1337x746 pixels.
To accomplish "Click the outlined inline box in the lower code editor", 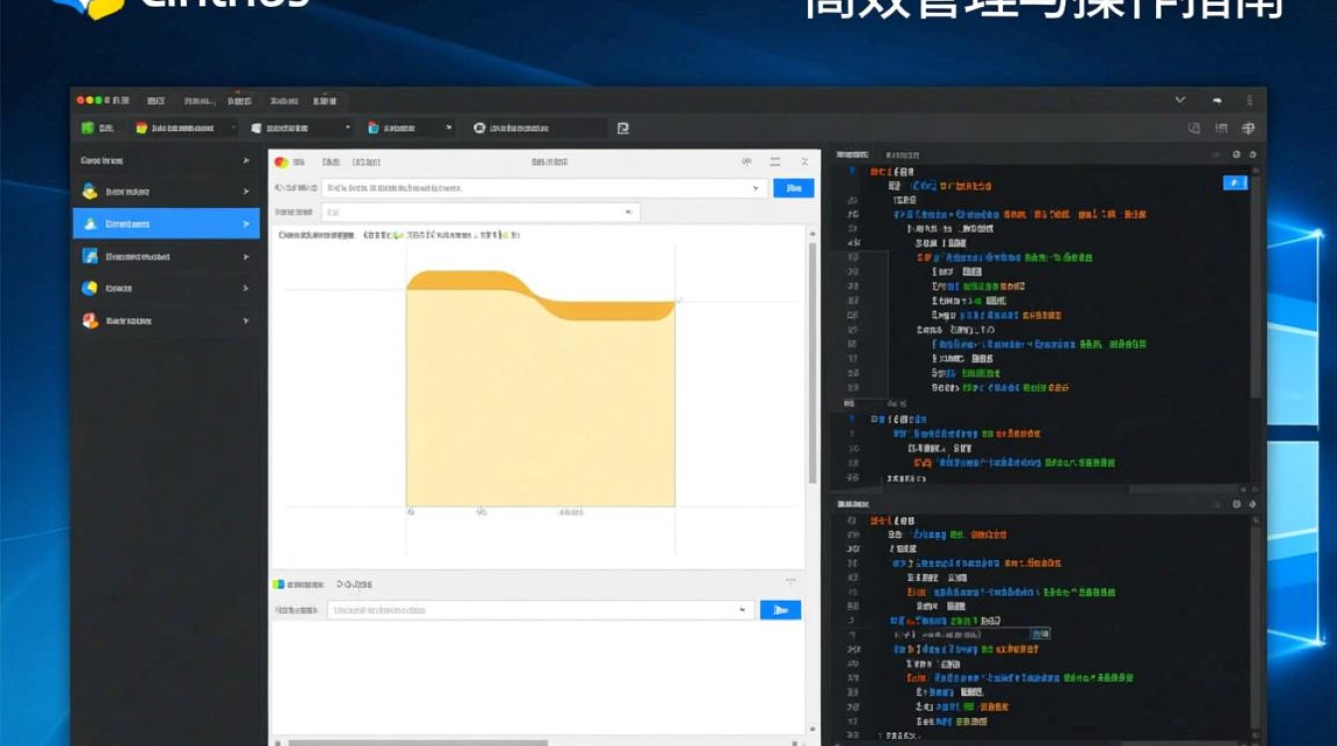I will click(x=970, y=634).
